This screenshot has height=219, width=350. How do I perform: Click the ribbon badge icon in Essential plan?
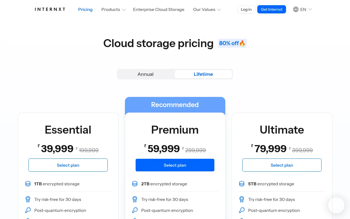pyautogui.click(x=28, y=199)
